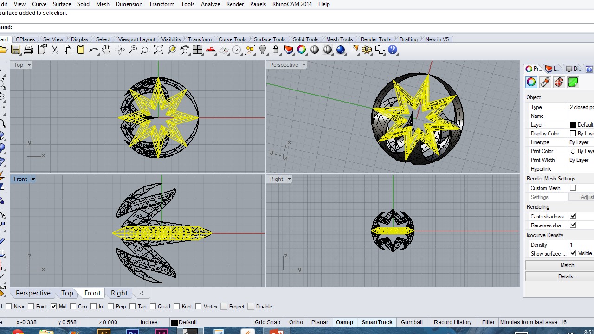Viewport: 594px width, 334px height.
Task: Click the red car named view icon
Action: 211,50
